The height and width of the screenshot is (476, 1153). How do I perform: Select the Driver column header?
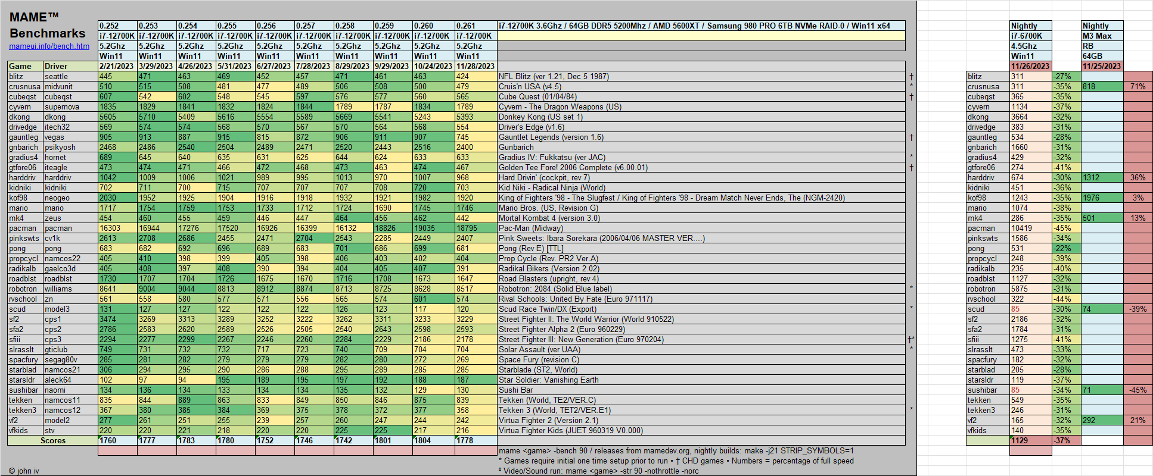[x=70, y=66]
